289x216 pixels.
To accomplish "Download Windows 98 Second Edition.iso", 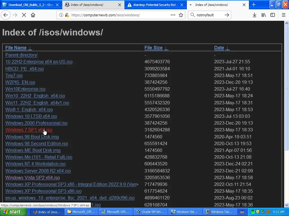I will tap(37, 144).
